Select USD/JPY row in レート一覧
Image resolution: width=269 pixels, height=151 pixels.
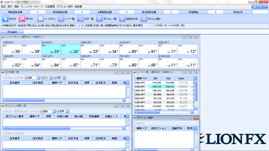tap(164, 83)
